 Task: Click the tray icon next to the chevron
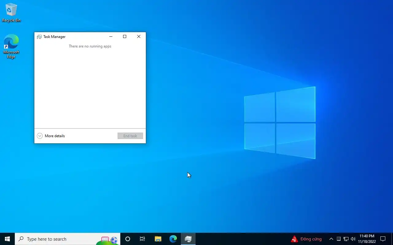339,239
